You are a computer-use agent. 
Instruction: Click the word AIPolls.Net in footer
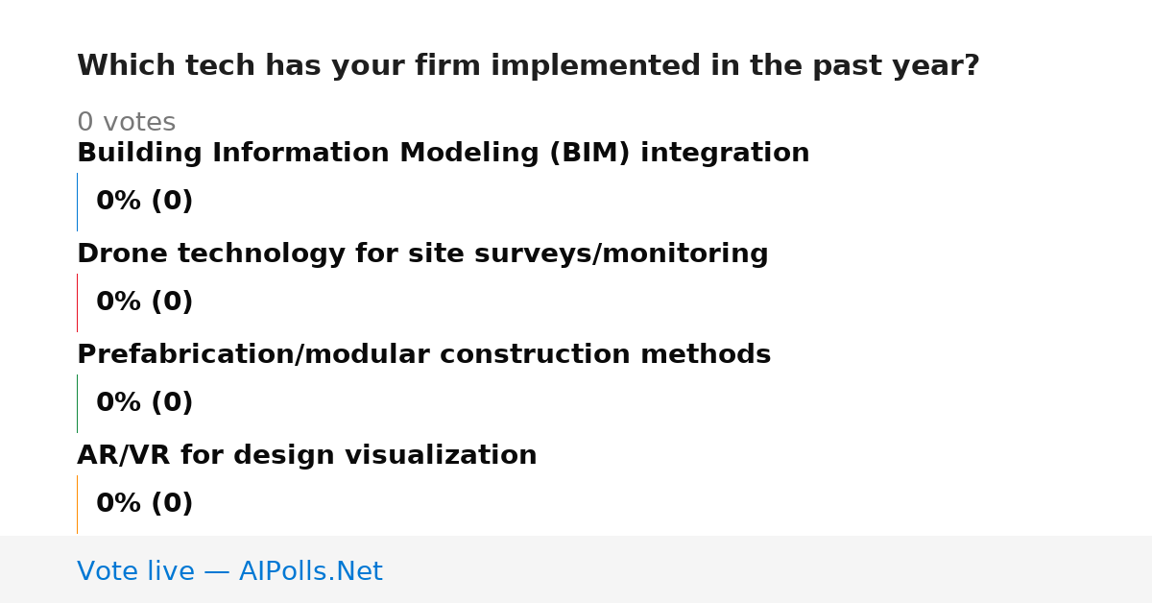[x=310, y=572]
